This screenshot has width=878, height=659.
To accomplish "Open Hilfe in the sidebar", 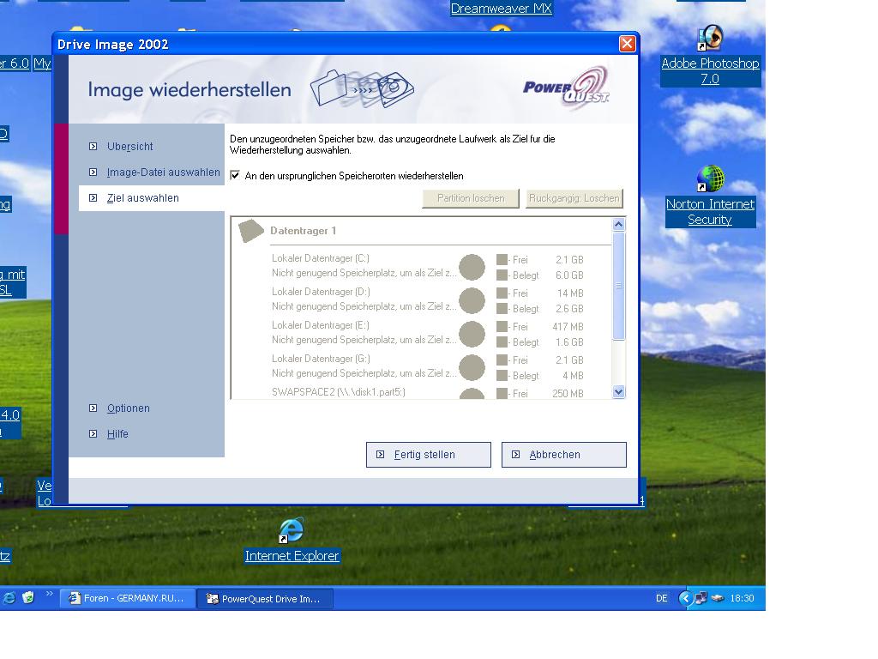I will (x=117, y=433).
